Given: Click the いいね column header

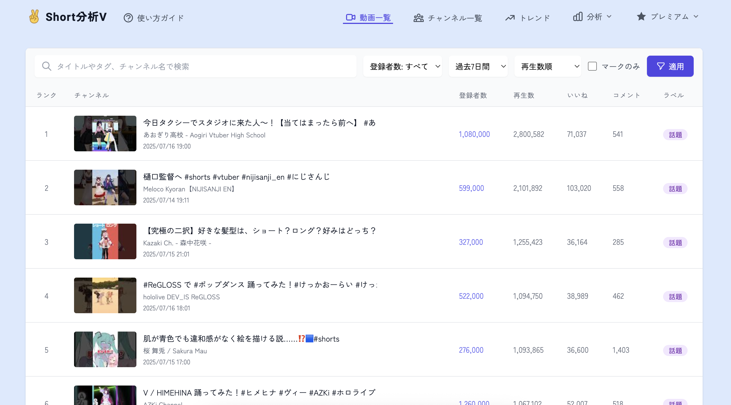Looking at the screenshot, I should pyautogui.click(x=577, y=95).
